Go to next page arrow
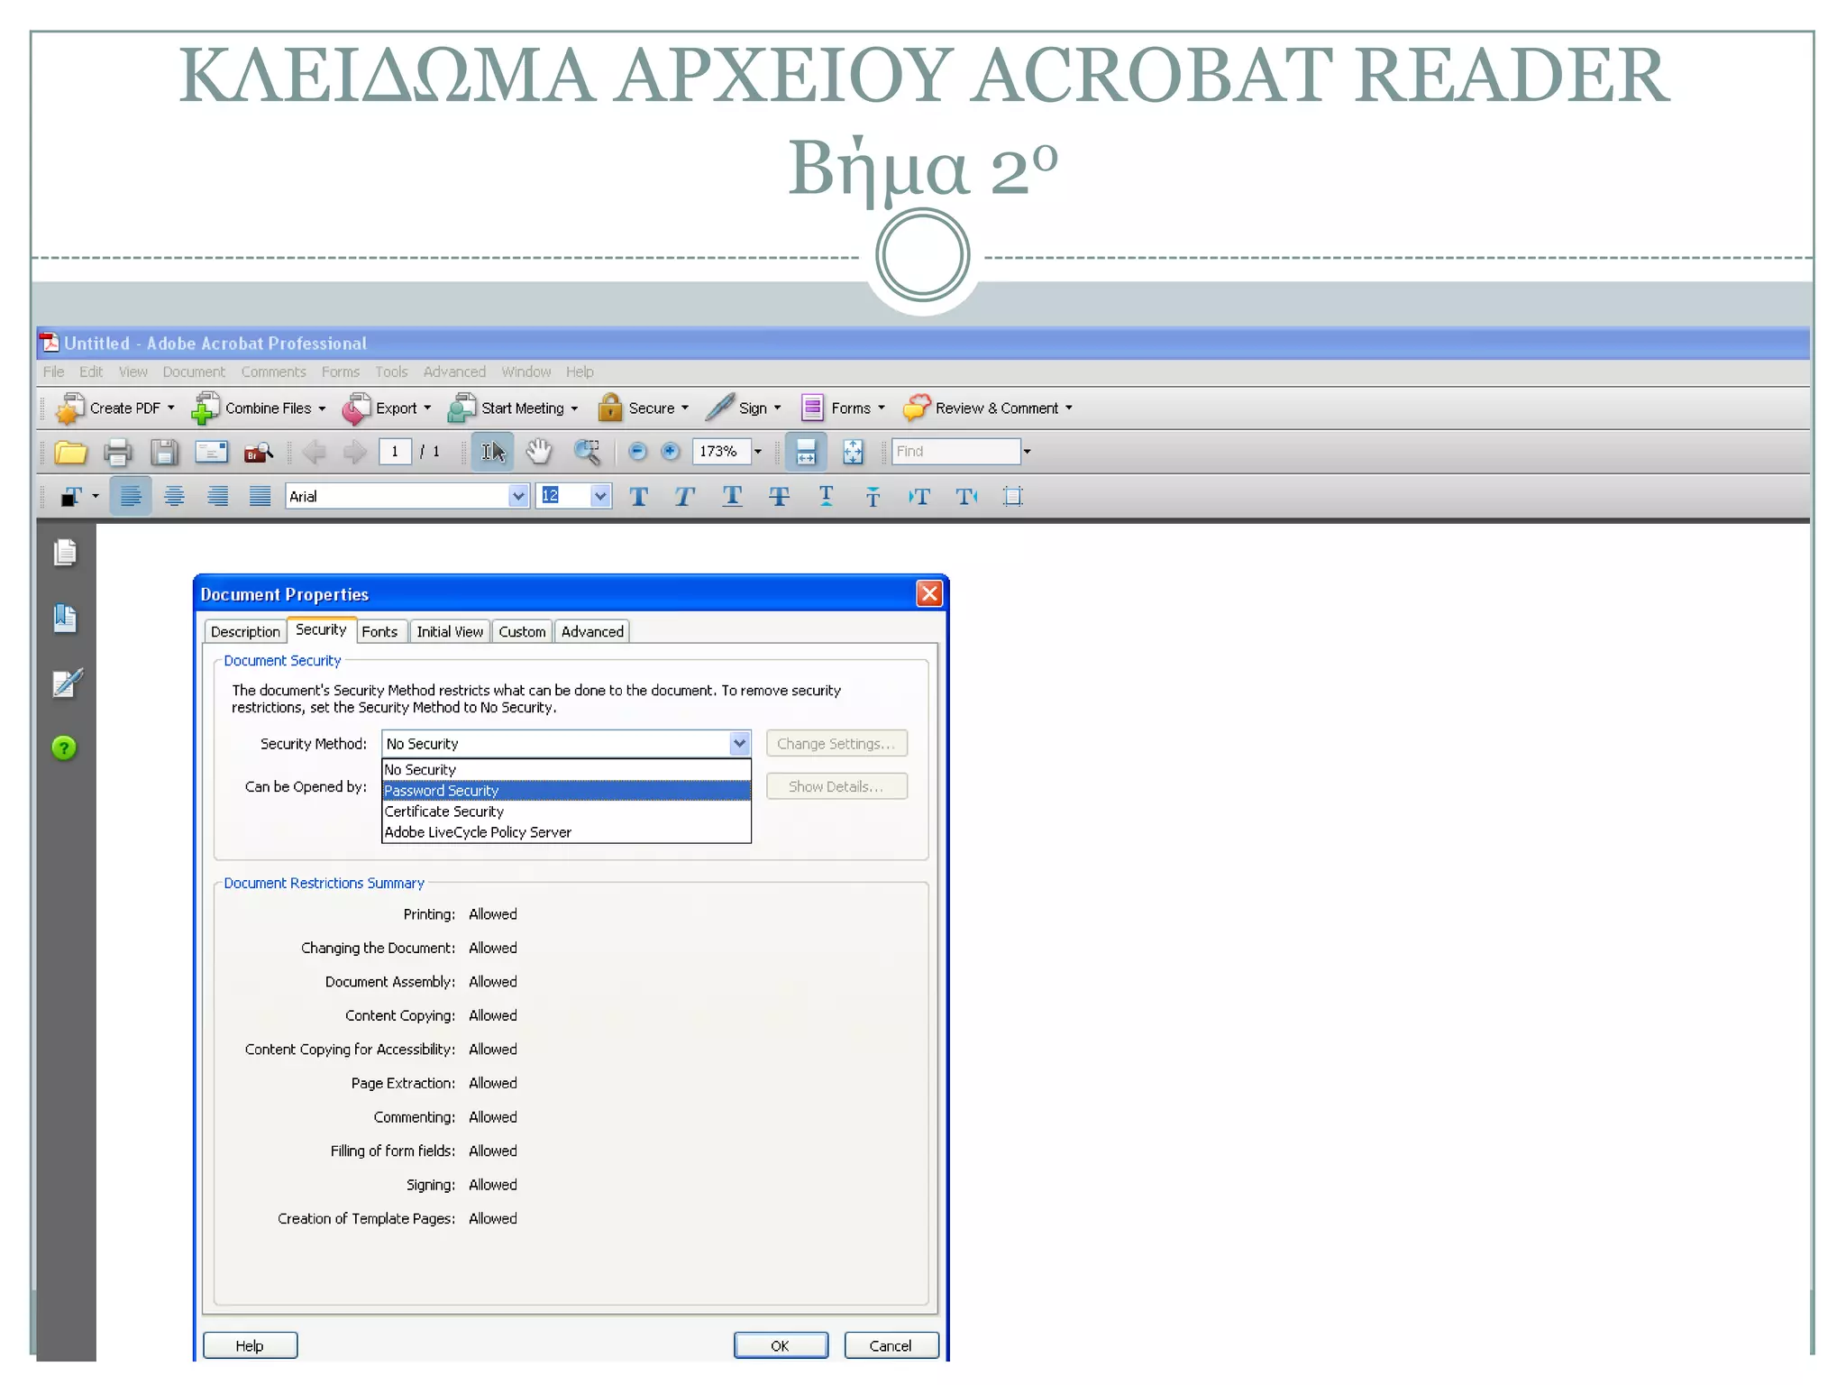This screenshot has height=1385, width=1846. [x=355, y=452]
